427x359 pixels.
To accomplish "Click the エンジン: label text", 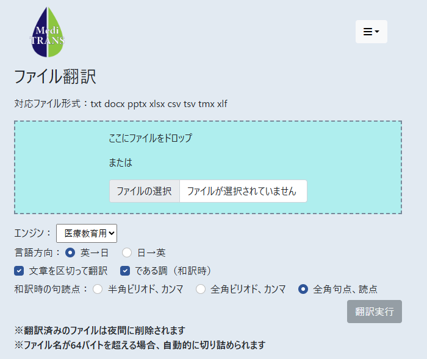I will tap(33, 233).
